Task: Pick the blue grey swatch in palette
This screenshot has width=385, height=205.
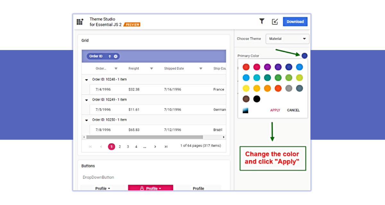Action: click(x=299, y=88)
